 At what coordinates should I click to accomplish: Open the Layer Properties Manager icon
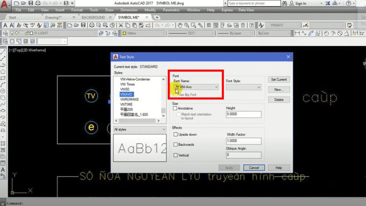[5, 33]
